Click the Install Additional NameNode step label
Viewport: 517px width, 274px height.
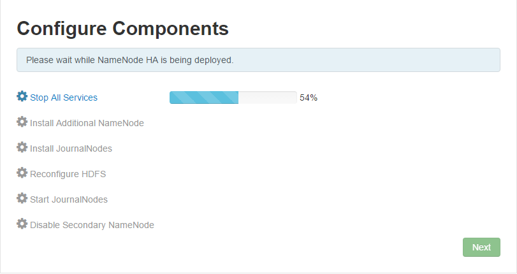tap(87, 123)
